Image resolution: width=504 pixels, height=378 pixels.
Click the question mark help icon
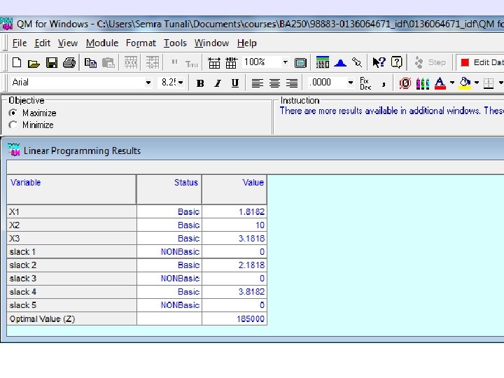point(397,62)
